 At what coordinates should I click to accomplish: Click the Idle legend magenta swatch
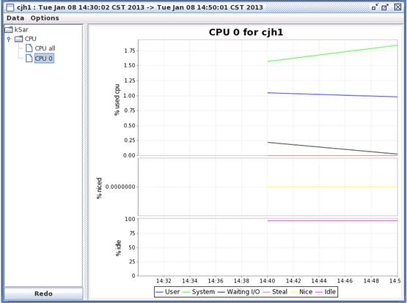[319, 292]
